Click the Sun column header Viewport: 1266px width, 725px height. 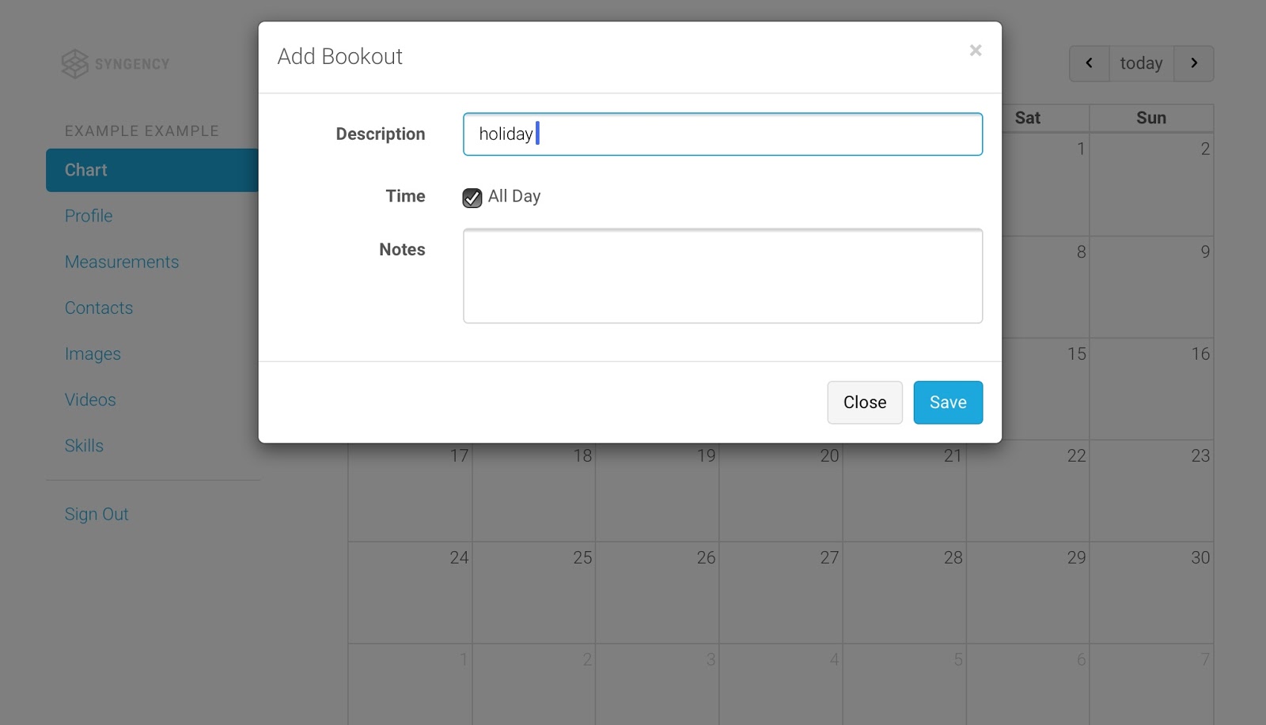(x=1151, y=118)
